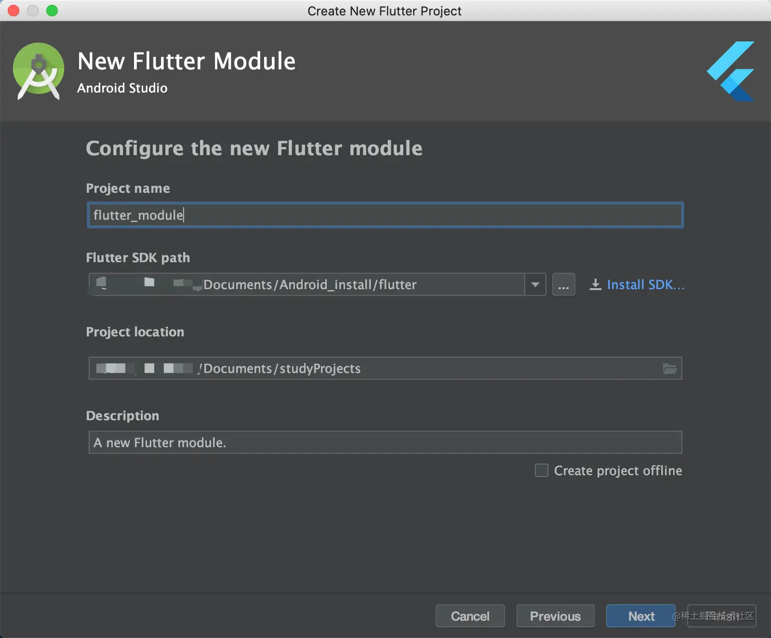Click the Flutter SDK path combo box text

[309, 285]
